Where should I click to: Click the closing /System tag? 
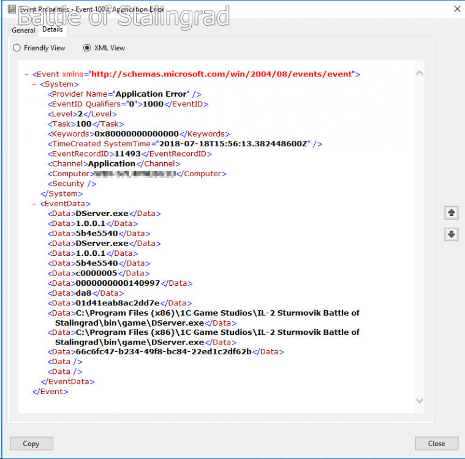pos(62,194)
